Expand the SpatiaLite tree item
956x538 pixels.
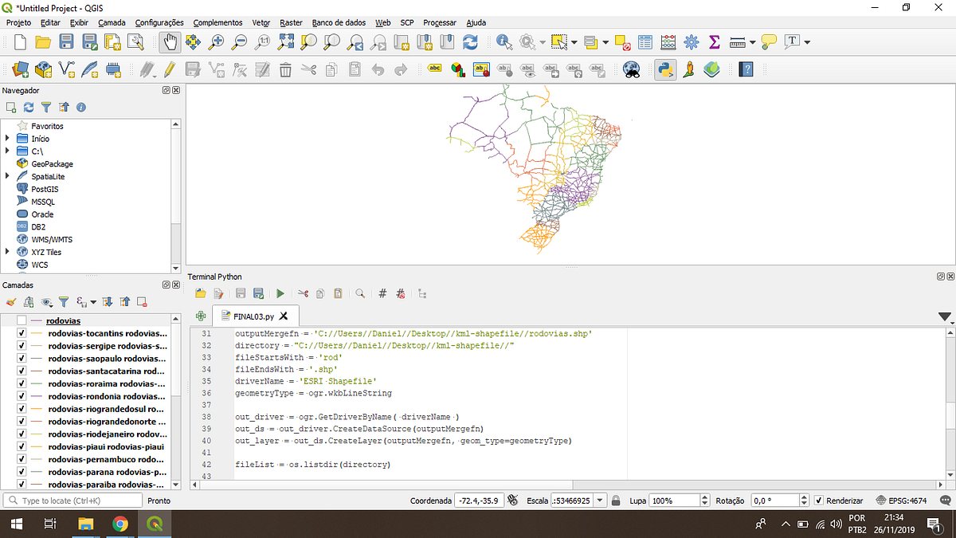pyautogui.click(x=8, y=176)
